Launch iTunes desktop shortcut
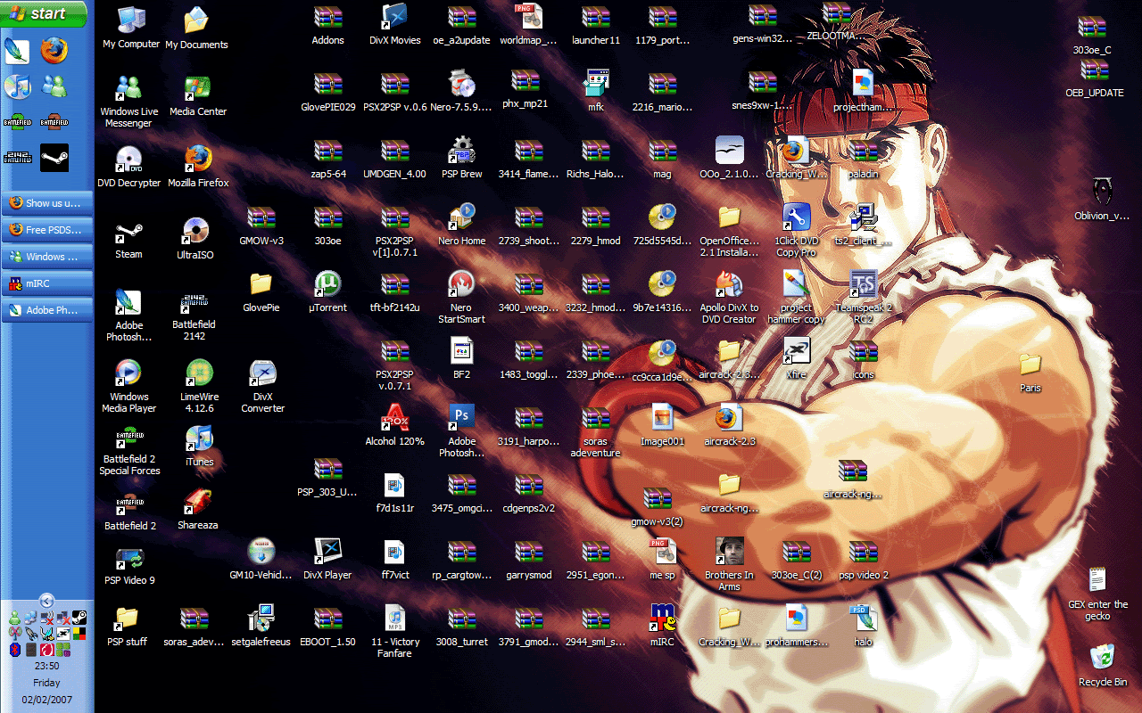 click(x=199, y=446)
